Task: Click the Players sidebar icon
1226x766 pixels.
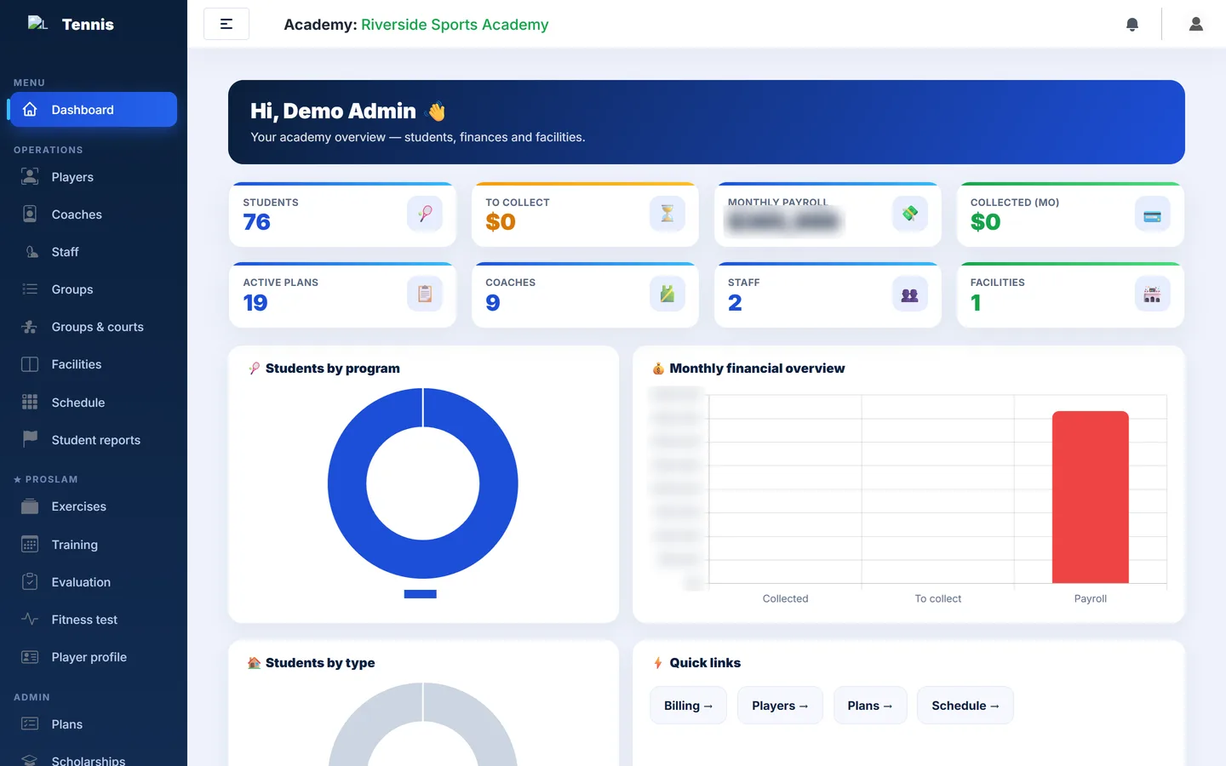Action: click(30, 177)
